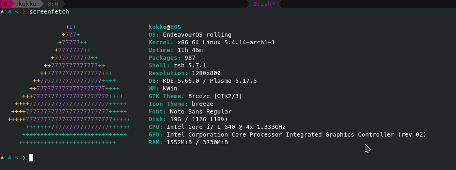Click the screenfetch command text
This screenshot has width=456, height=170.
49,12
